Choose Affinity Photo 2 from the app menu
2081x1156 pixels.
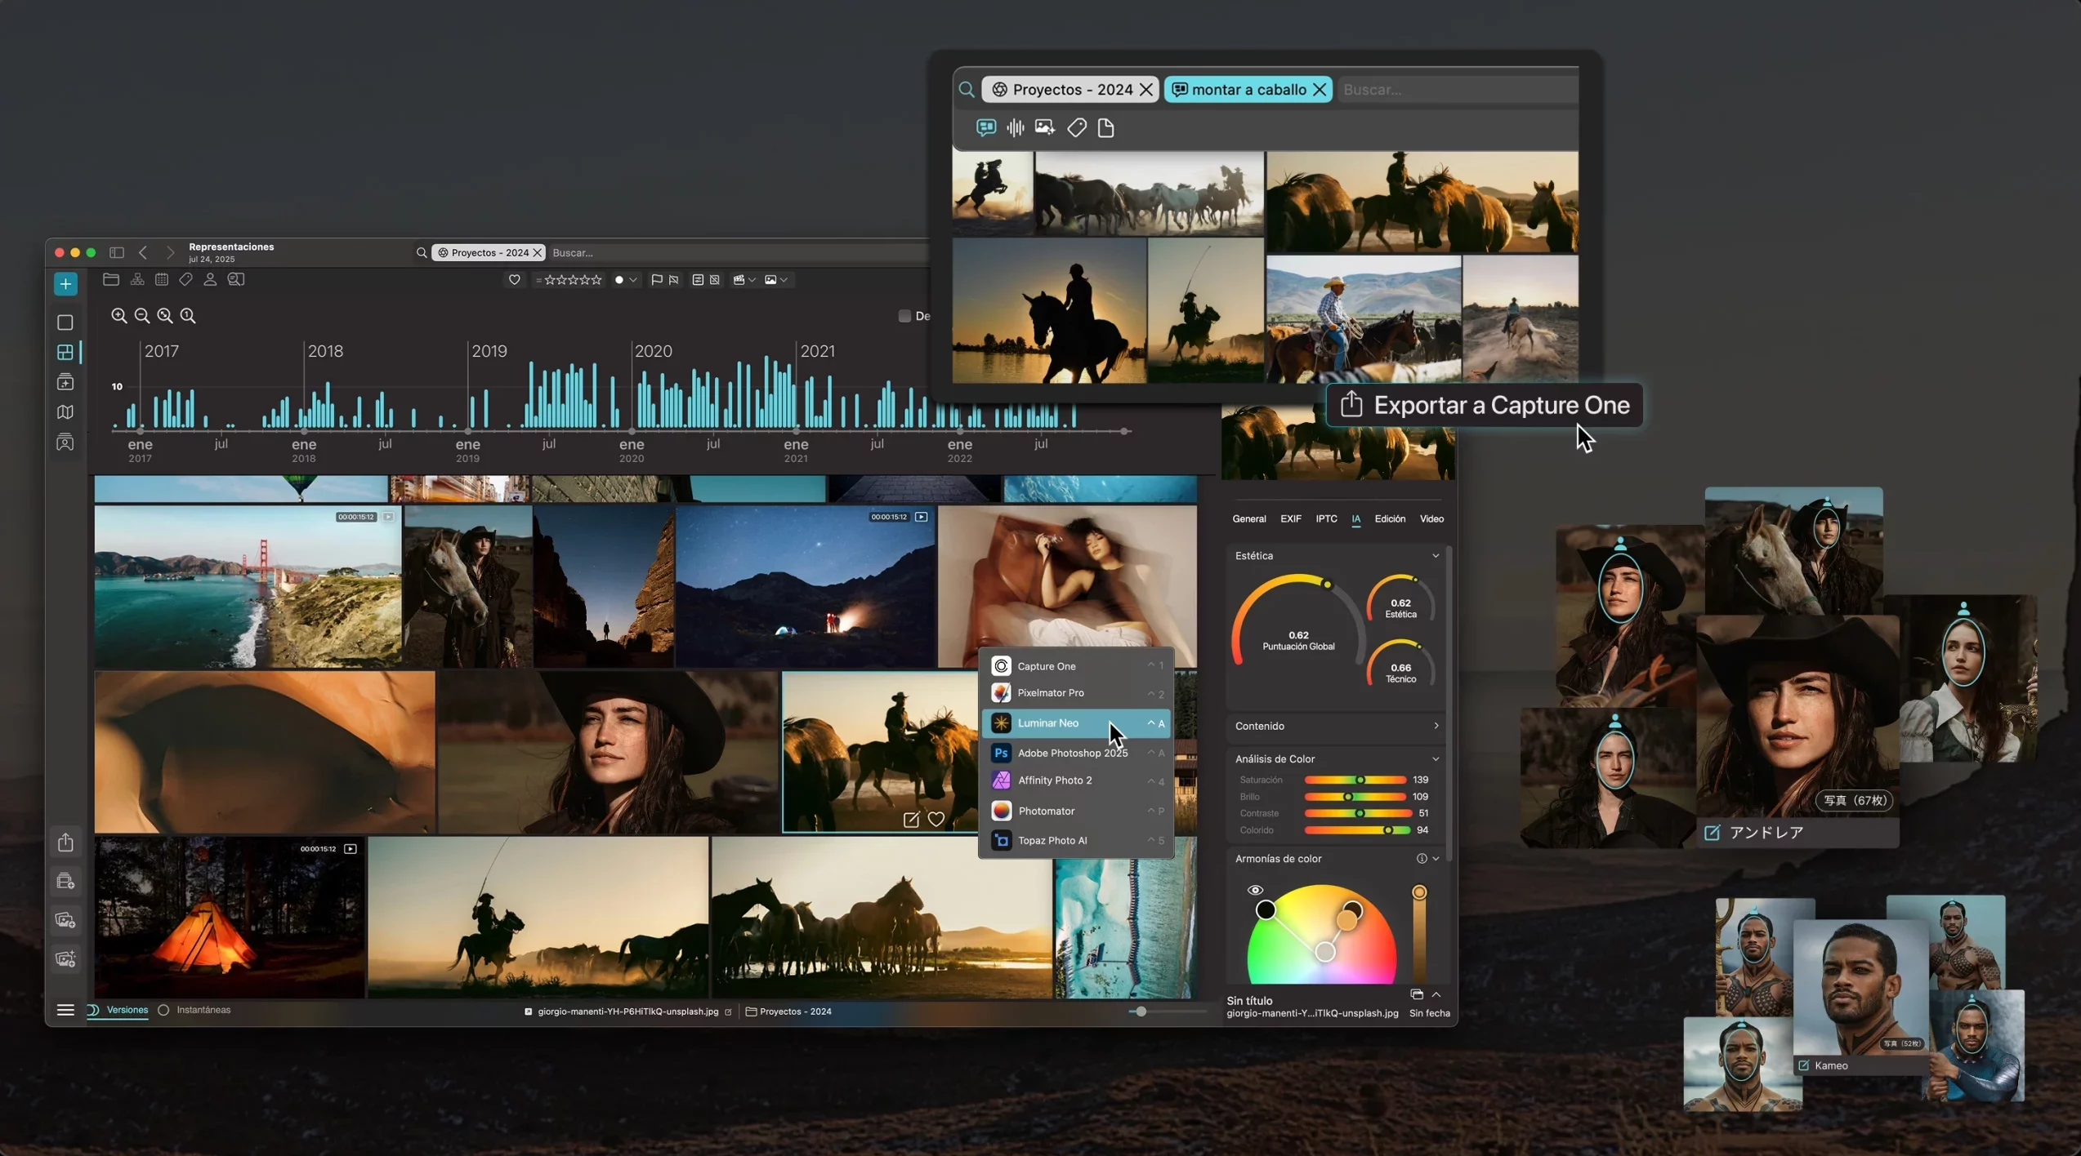coord(1076,780)
